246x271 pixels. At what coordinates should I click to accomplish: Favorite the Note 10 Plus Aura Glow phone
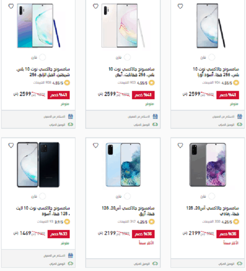tap(11, 6)
